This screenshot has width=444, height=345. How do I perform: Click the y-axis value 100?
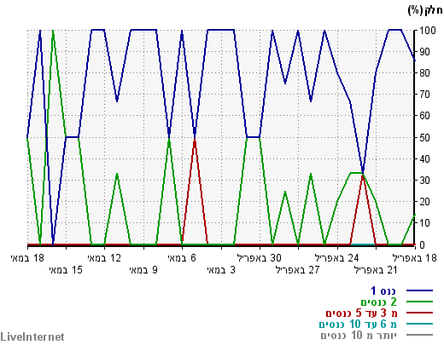coord(428,31)
